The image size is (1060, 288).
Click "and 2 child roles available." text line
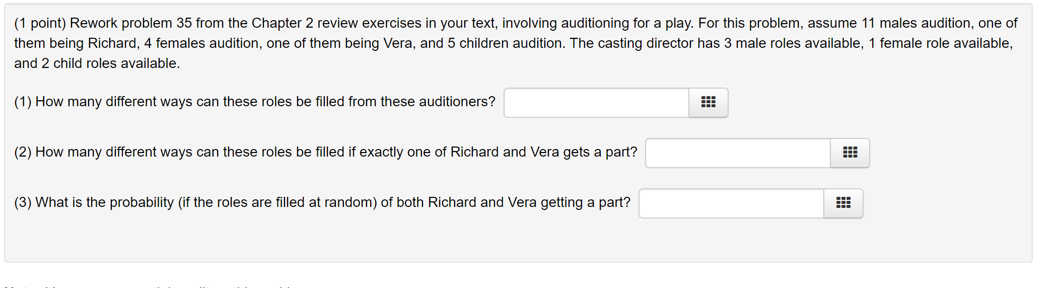pos(97,63)
